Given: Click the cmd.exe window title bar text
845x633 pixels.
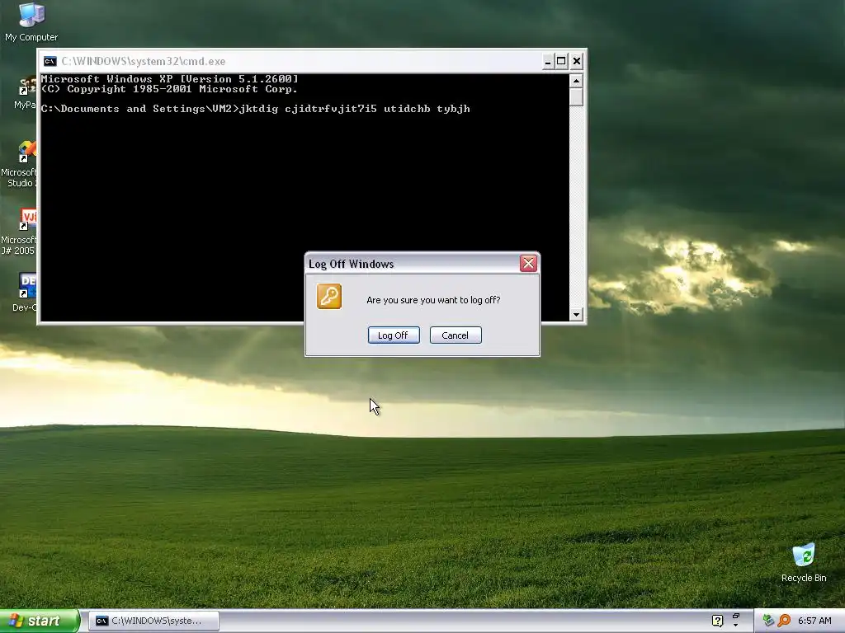Looking at the screenshot, I should [144, 61].
